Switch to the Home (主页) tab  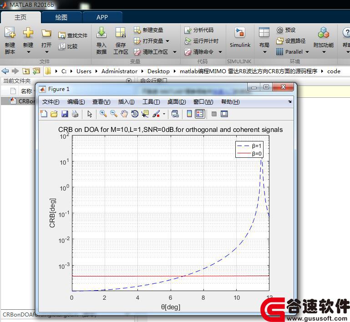click(x=20, y=17)
